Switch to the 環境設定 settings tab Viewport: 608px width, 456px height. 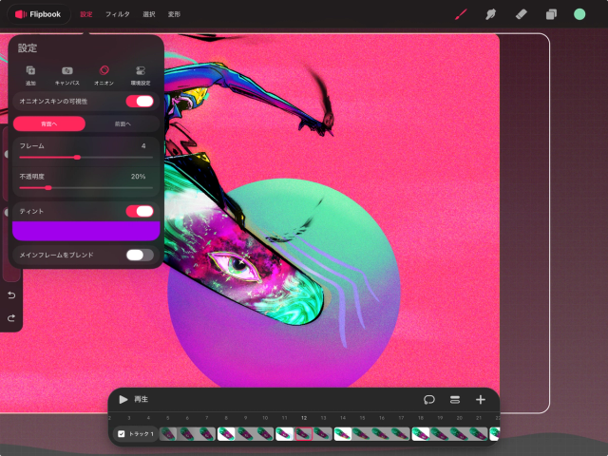click(141, 76)
